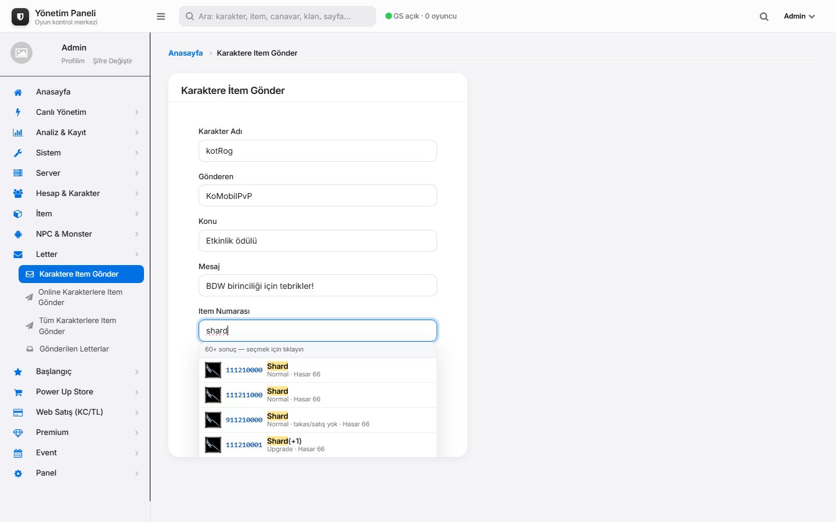The height and width of the screenshot is (522, 836).
Task: Click the Web Satış credit card icon
Action: point(18,412)
